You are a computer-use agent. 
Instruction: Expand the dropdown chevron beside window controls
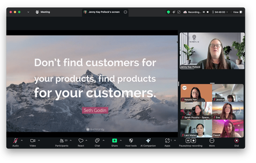pyautogui.click(x=28, y=12)
